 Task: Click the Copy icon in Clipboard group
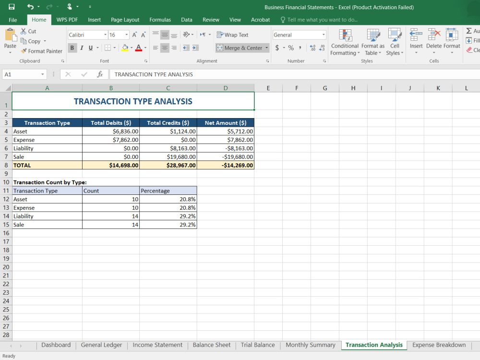click(x=24, y=41)
